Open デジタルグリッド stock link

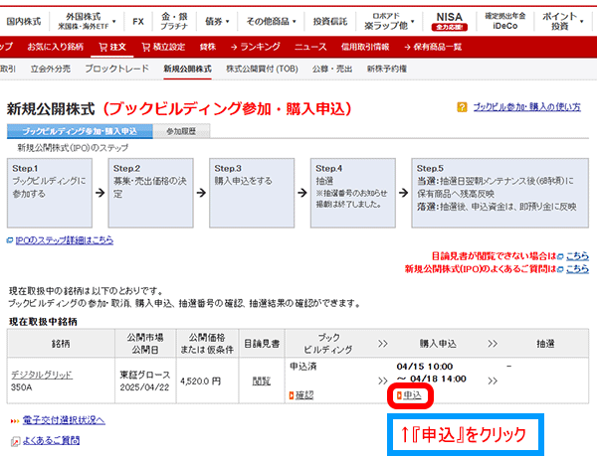pyautogui.click(x=42, y=375)
